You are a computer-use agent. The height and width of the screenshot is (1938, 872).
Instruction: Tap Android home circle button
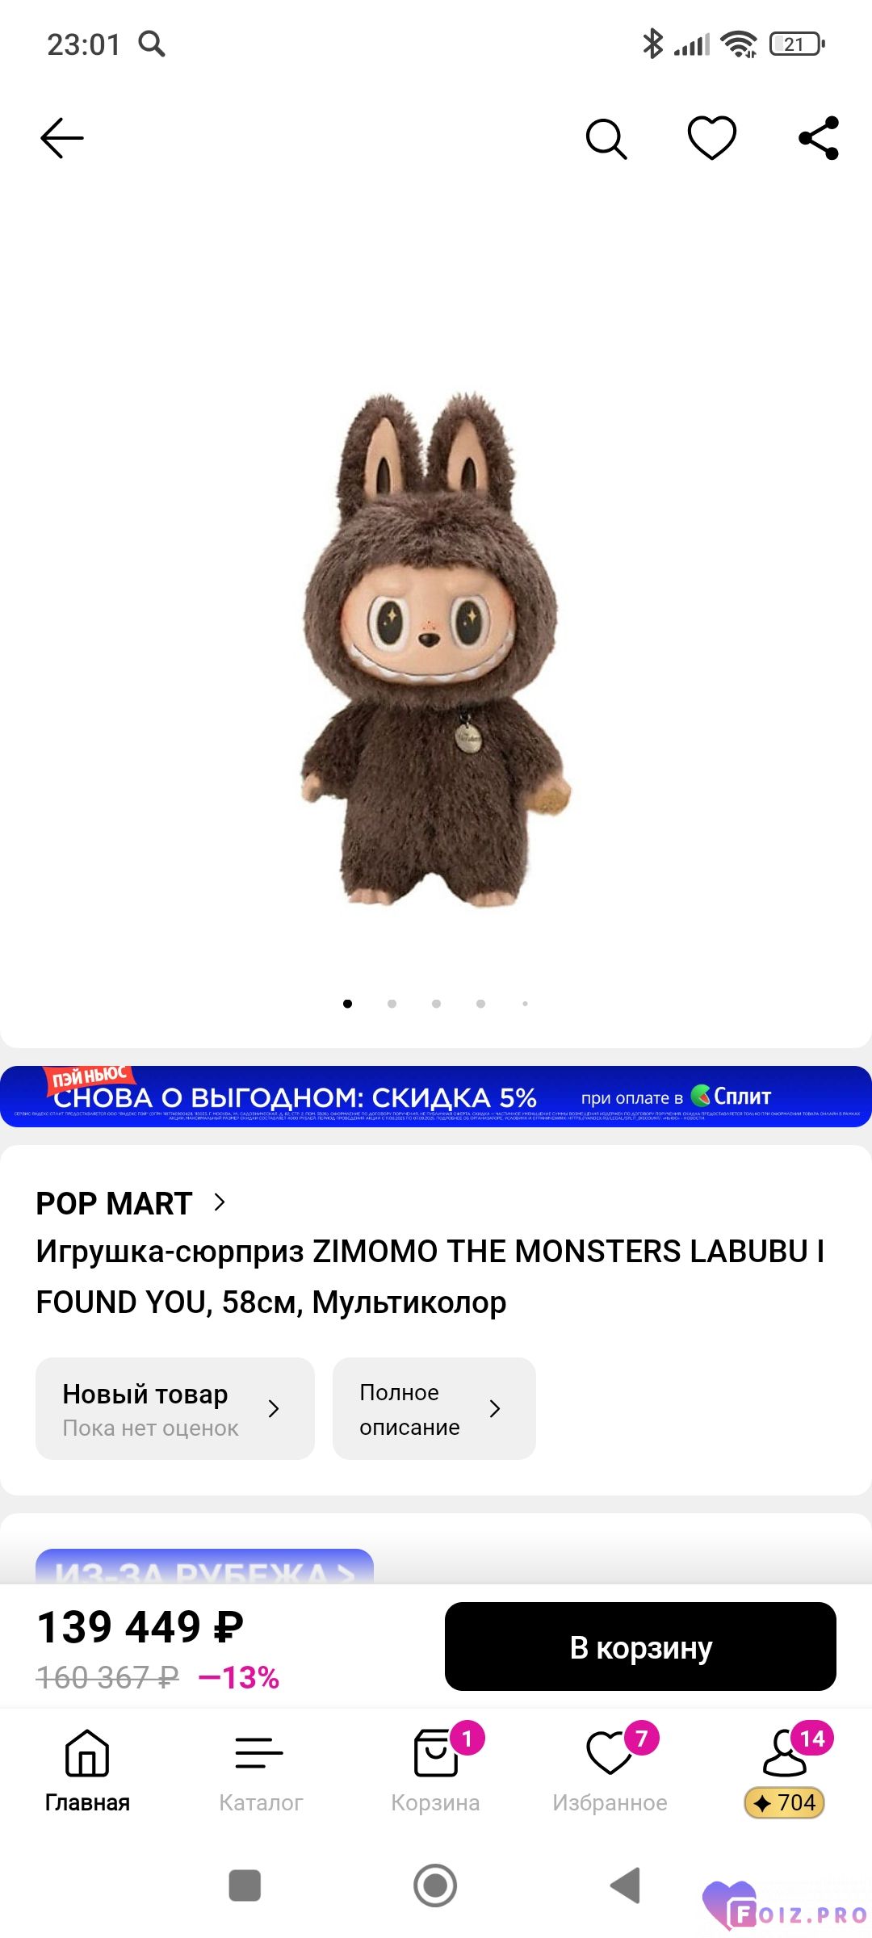435,1886
